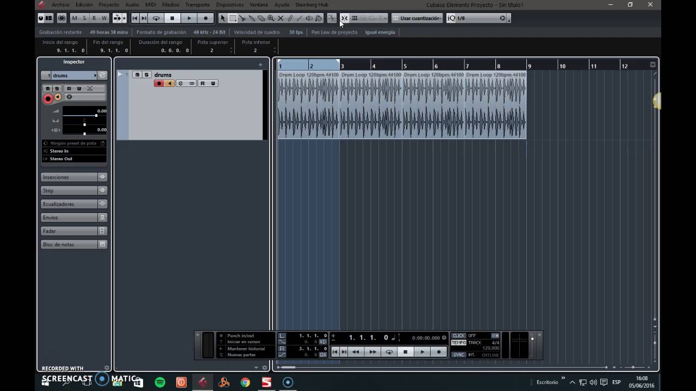Select the Zoom magnifier tool

[271, 18]
